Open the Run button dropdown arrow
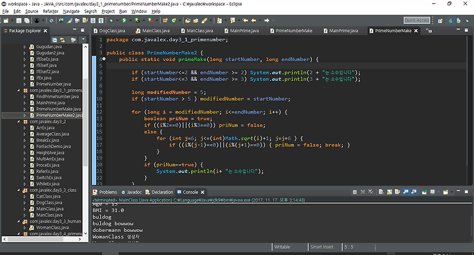Screen dimensions: 474x255 click(x=130, y=20)
